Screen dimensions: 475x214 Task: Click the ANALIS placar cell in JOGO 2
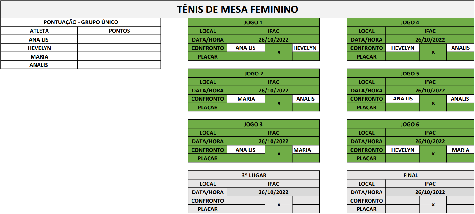coord(305,107)
